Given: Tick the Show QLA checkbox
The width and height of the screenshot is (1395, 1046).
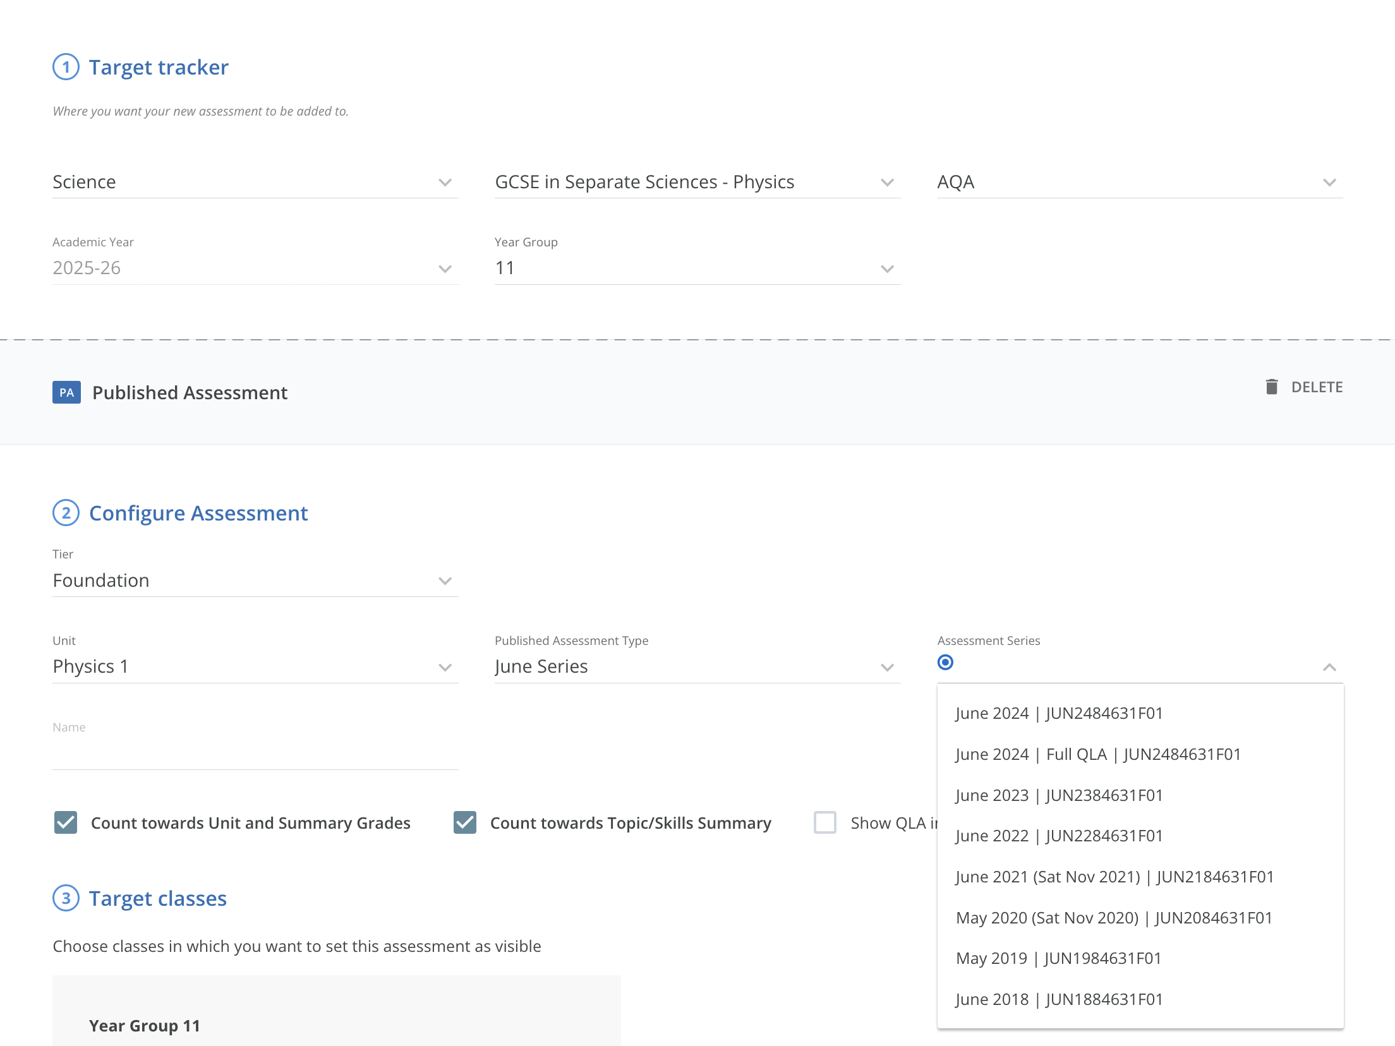Looking at the screenshot, I should click(x=825, y=822).
